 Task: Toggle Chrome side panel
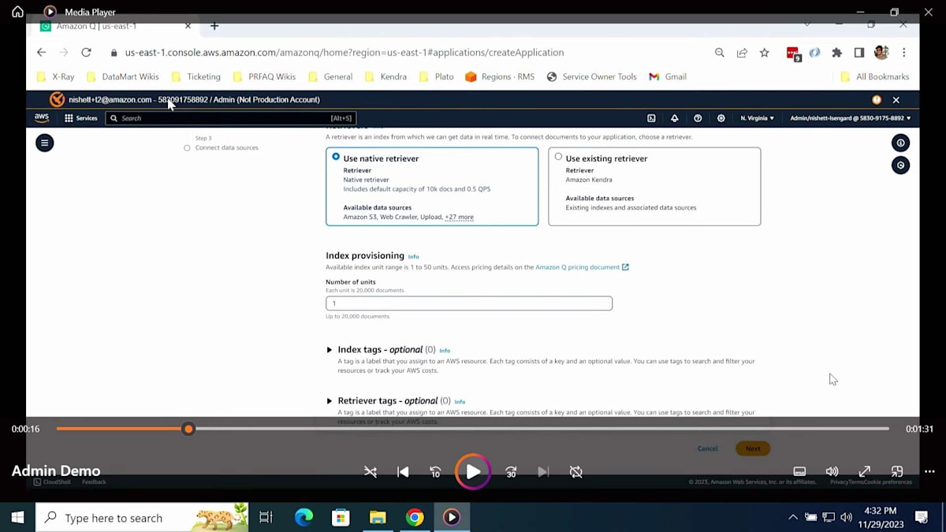(859, 53)
